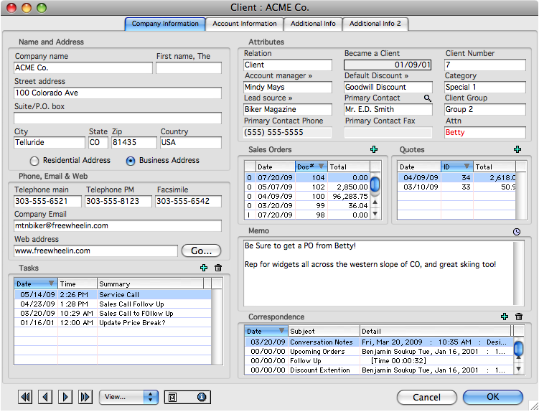Delete selected task with Tasks trash icon
This screenshot has width=539, height=412.
(218, 268)
